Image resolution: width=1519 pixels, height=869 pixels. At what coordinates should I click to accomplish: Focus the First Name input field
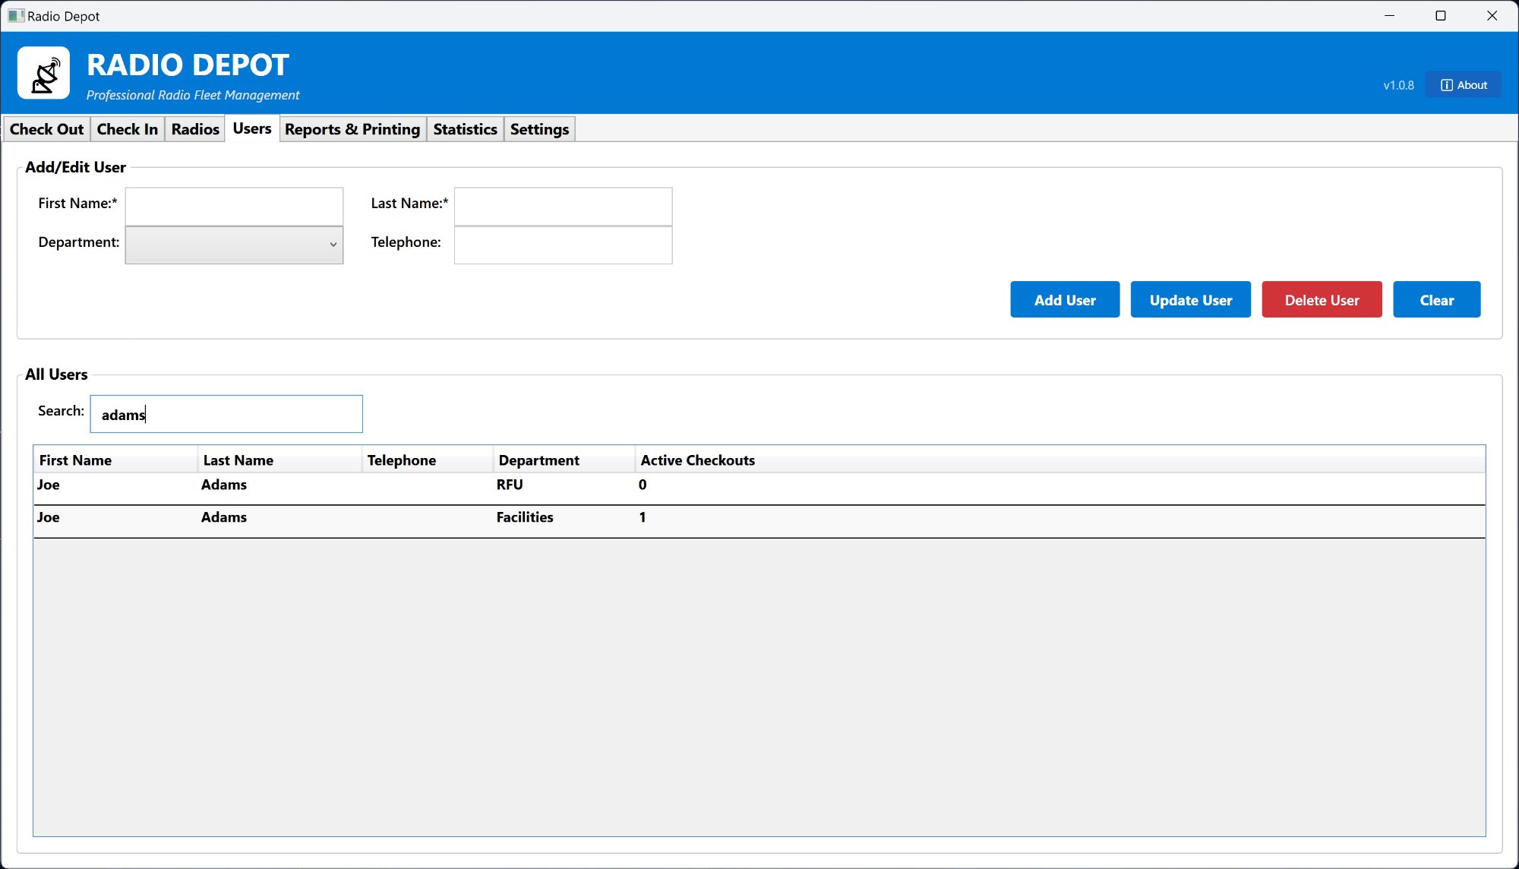tap(234, 206)
